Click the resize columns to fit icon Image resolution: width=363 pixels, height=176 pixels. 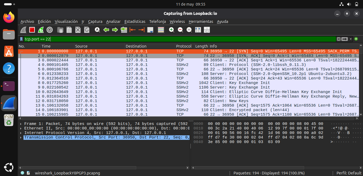[198, 30]
